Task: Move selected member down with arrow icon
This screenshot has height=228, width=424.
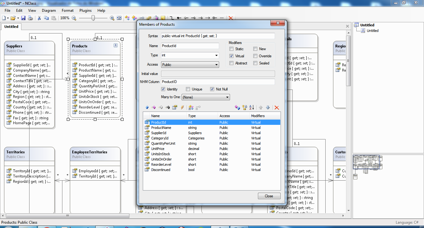Action: (x=268, y=107)
